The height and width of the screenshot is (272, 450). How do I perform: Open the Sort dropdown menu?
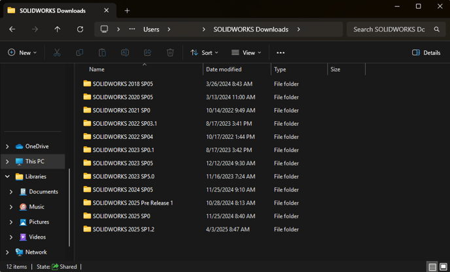pyautogui.click(x=204, y=52)
